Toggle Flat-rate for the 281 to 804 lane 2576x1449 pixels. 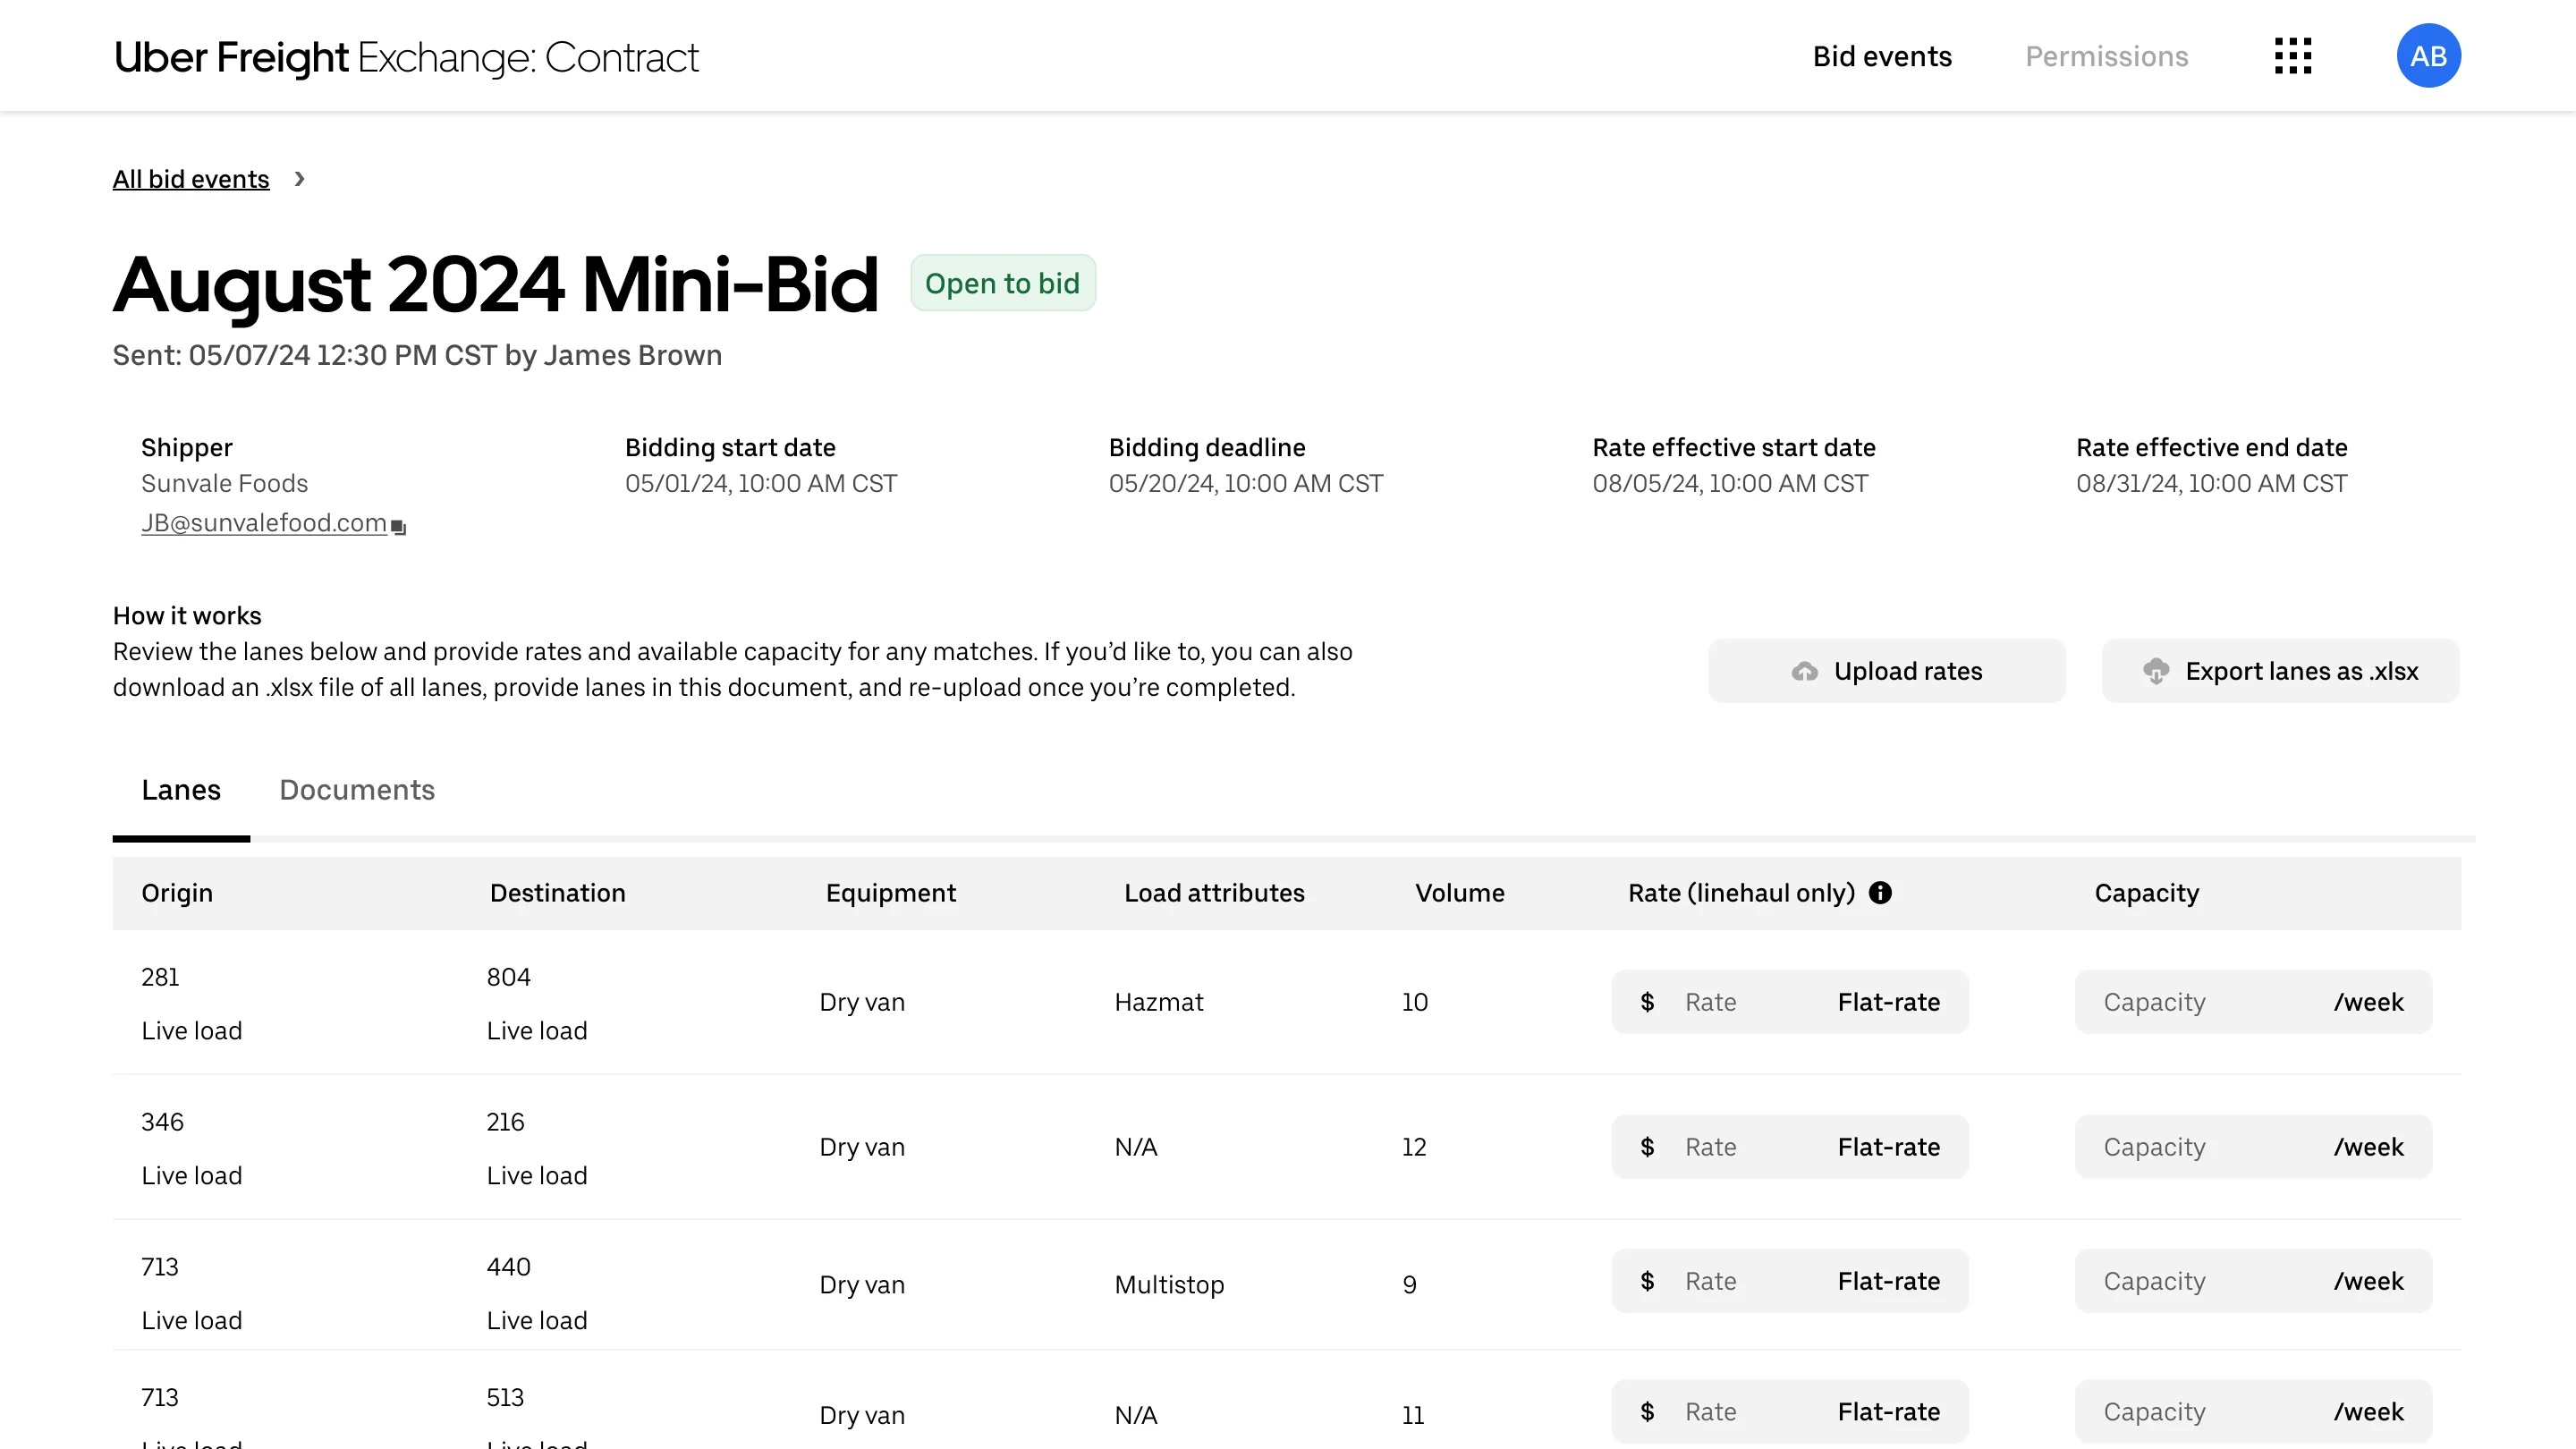(x=1888, y=1001)
